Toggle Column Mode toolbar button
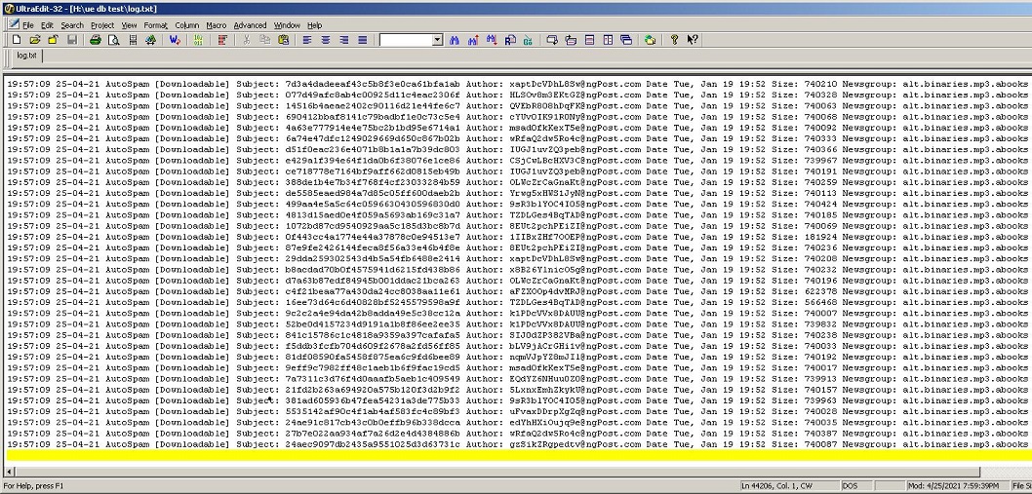This screenshot has height=494, width=1032. (223, 40)
